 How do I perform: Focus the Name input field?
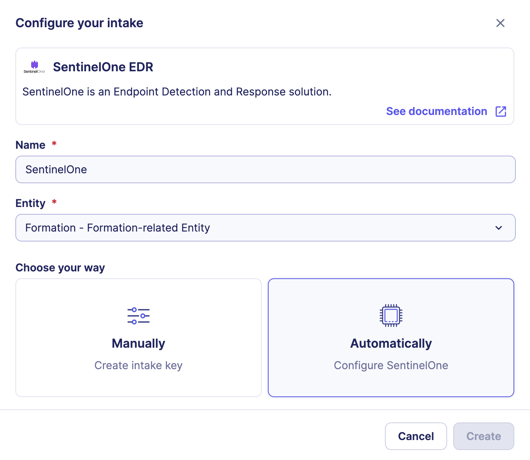pos(265,169)
